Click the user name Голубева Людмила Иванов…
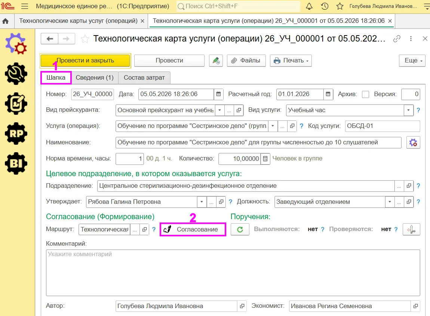This screenshot has width=430, height=316. click(x=383, y=6)
